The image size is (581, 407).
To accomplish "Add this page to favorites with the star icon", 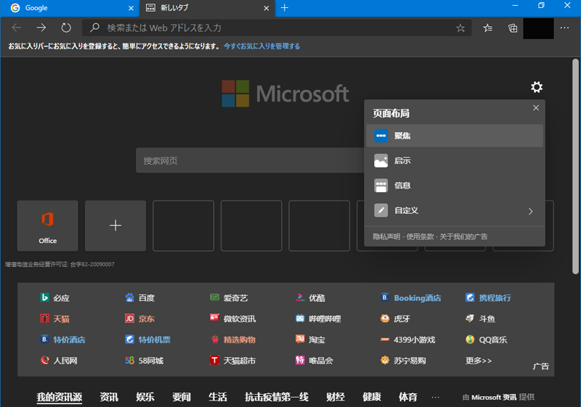I will pos(460,28).
